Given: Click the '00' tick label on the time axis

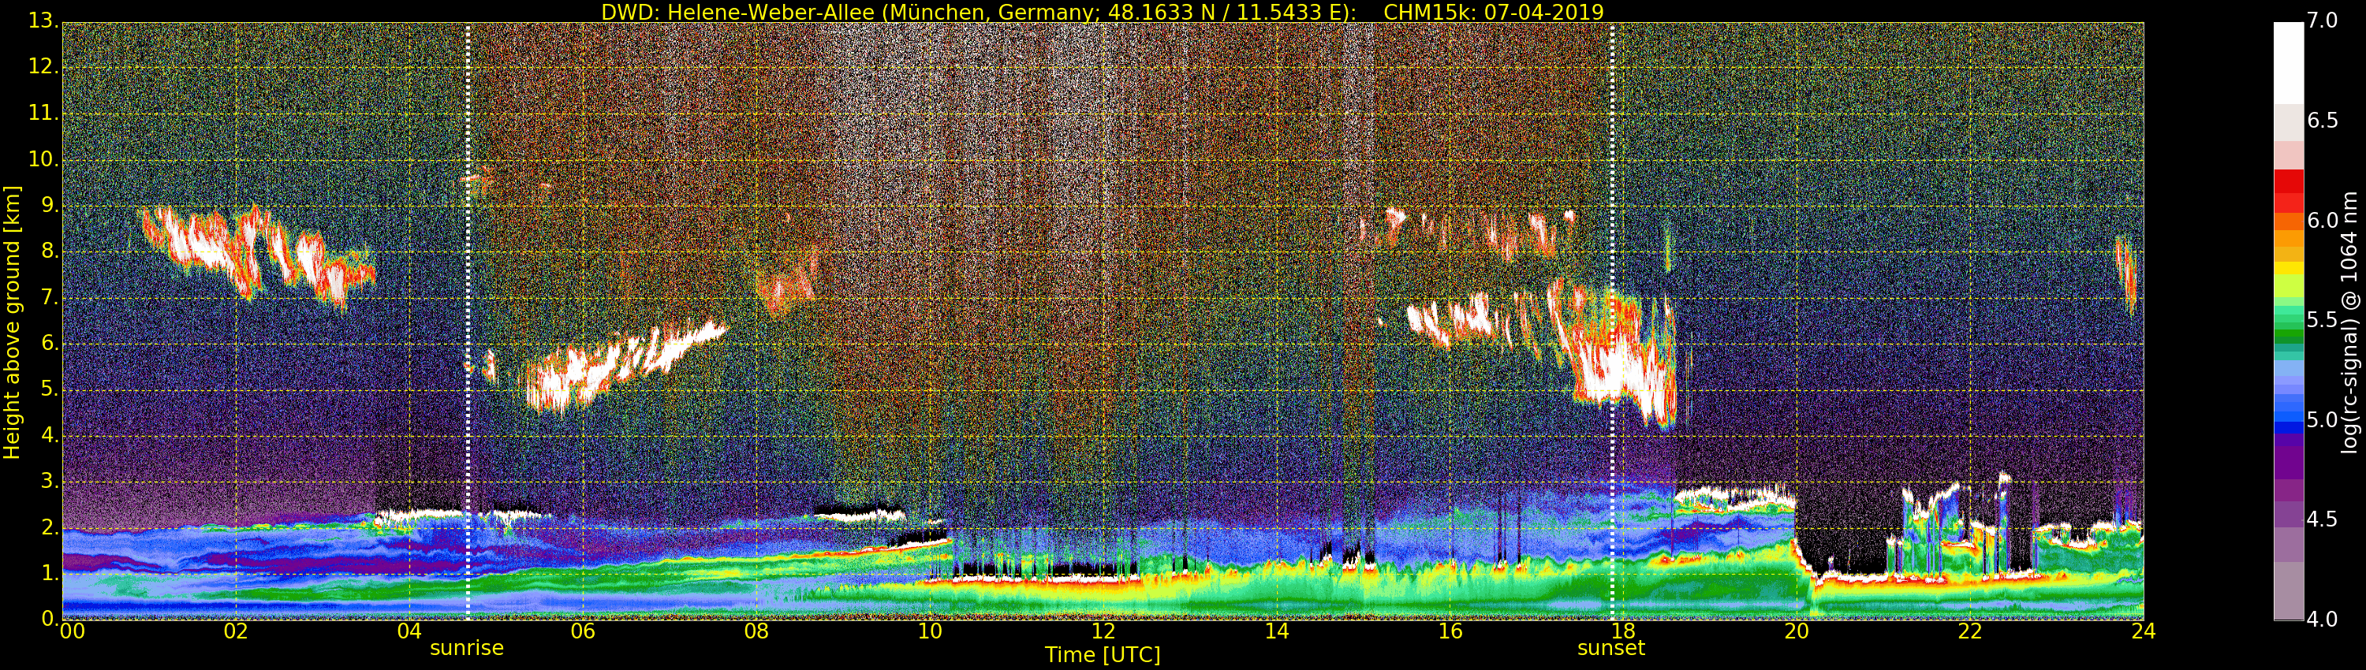Looking at the screenshot, I should 72,631.
